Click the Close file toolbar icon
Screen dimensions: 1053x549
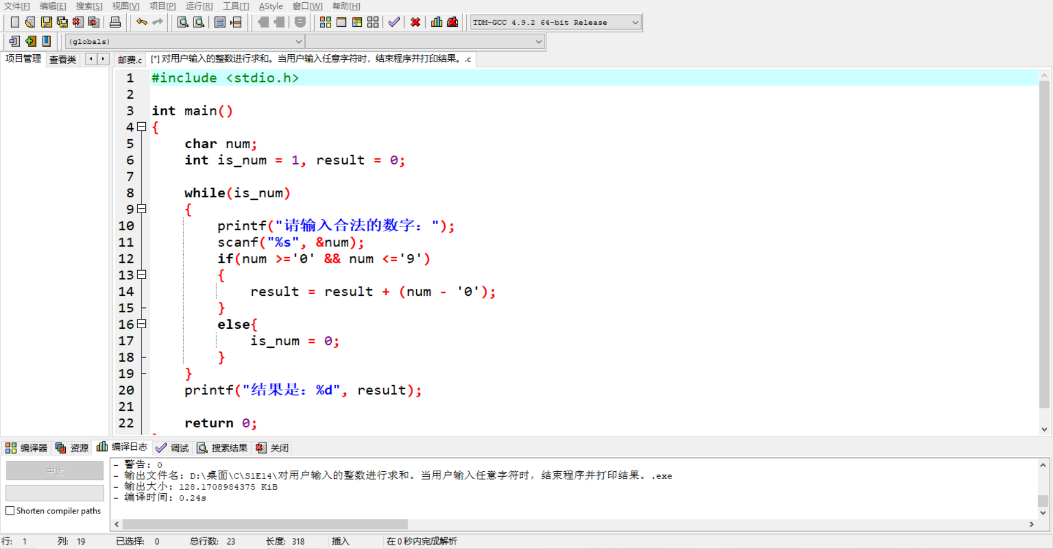tap(78, 22)
